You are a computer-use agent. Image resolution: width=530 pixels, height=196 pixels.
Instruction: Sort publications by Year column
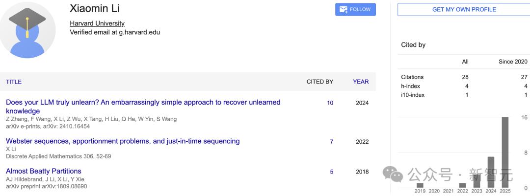tap(361, 82)
